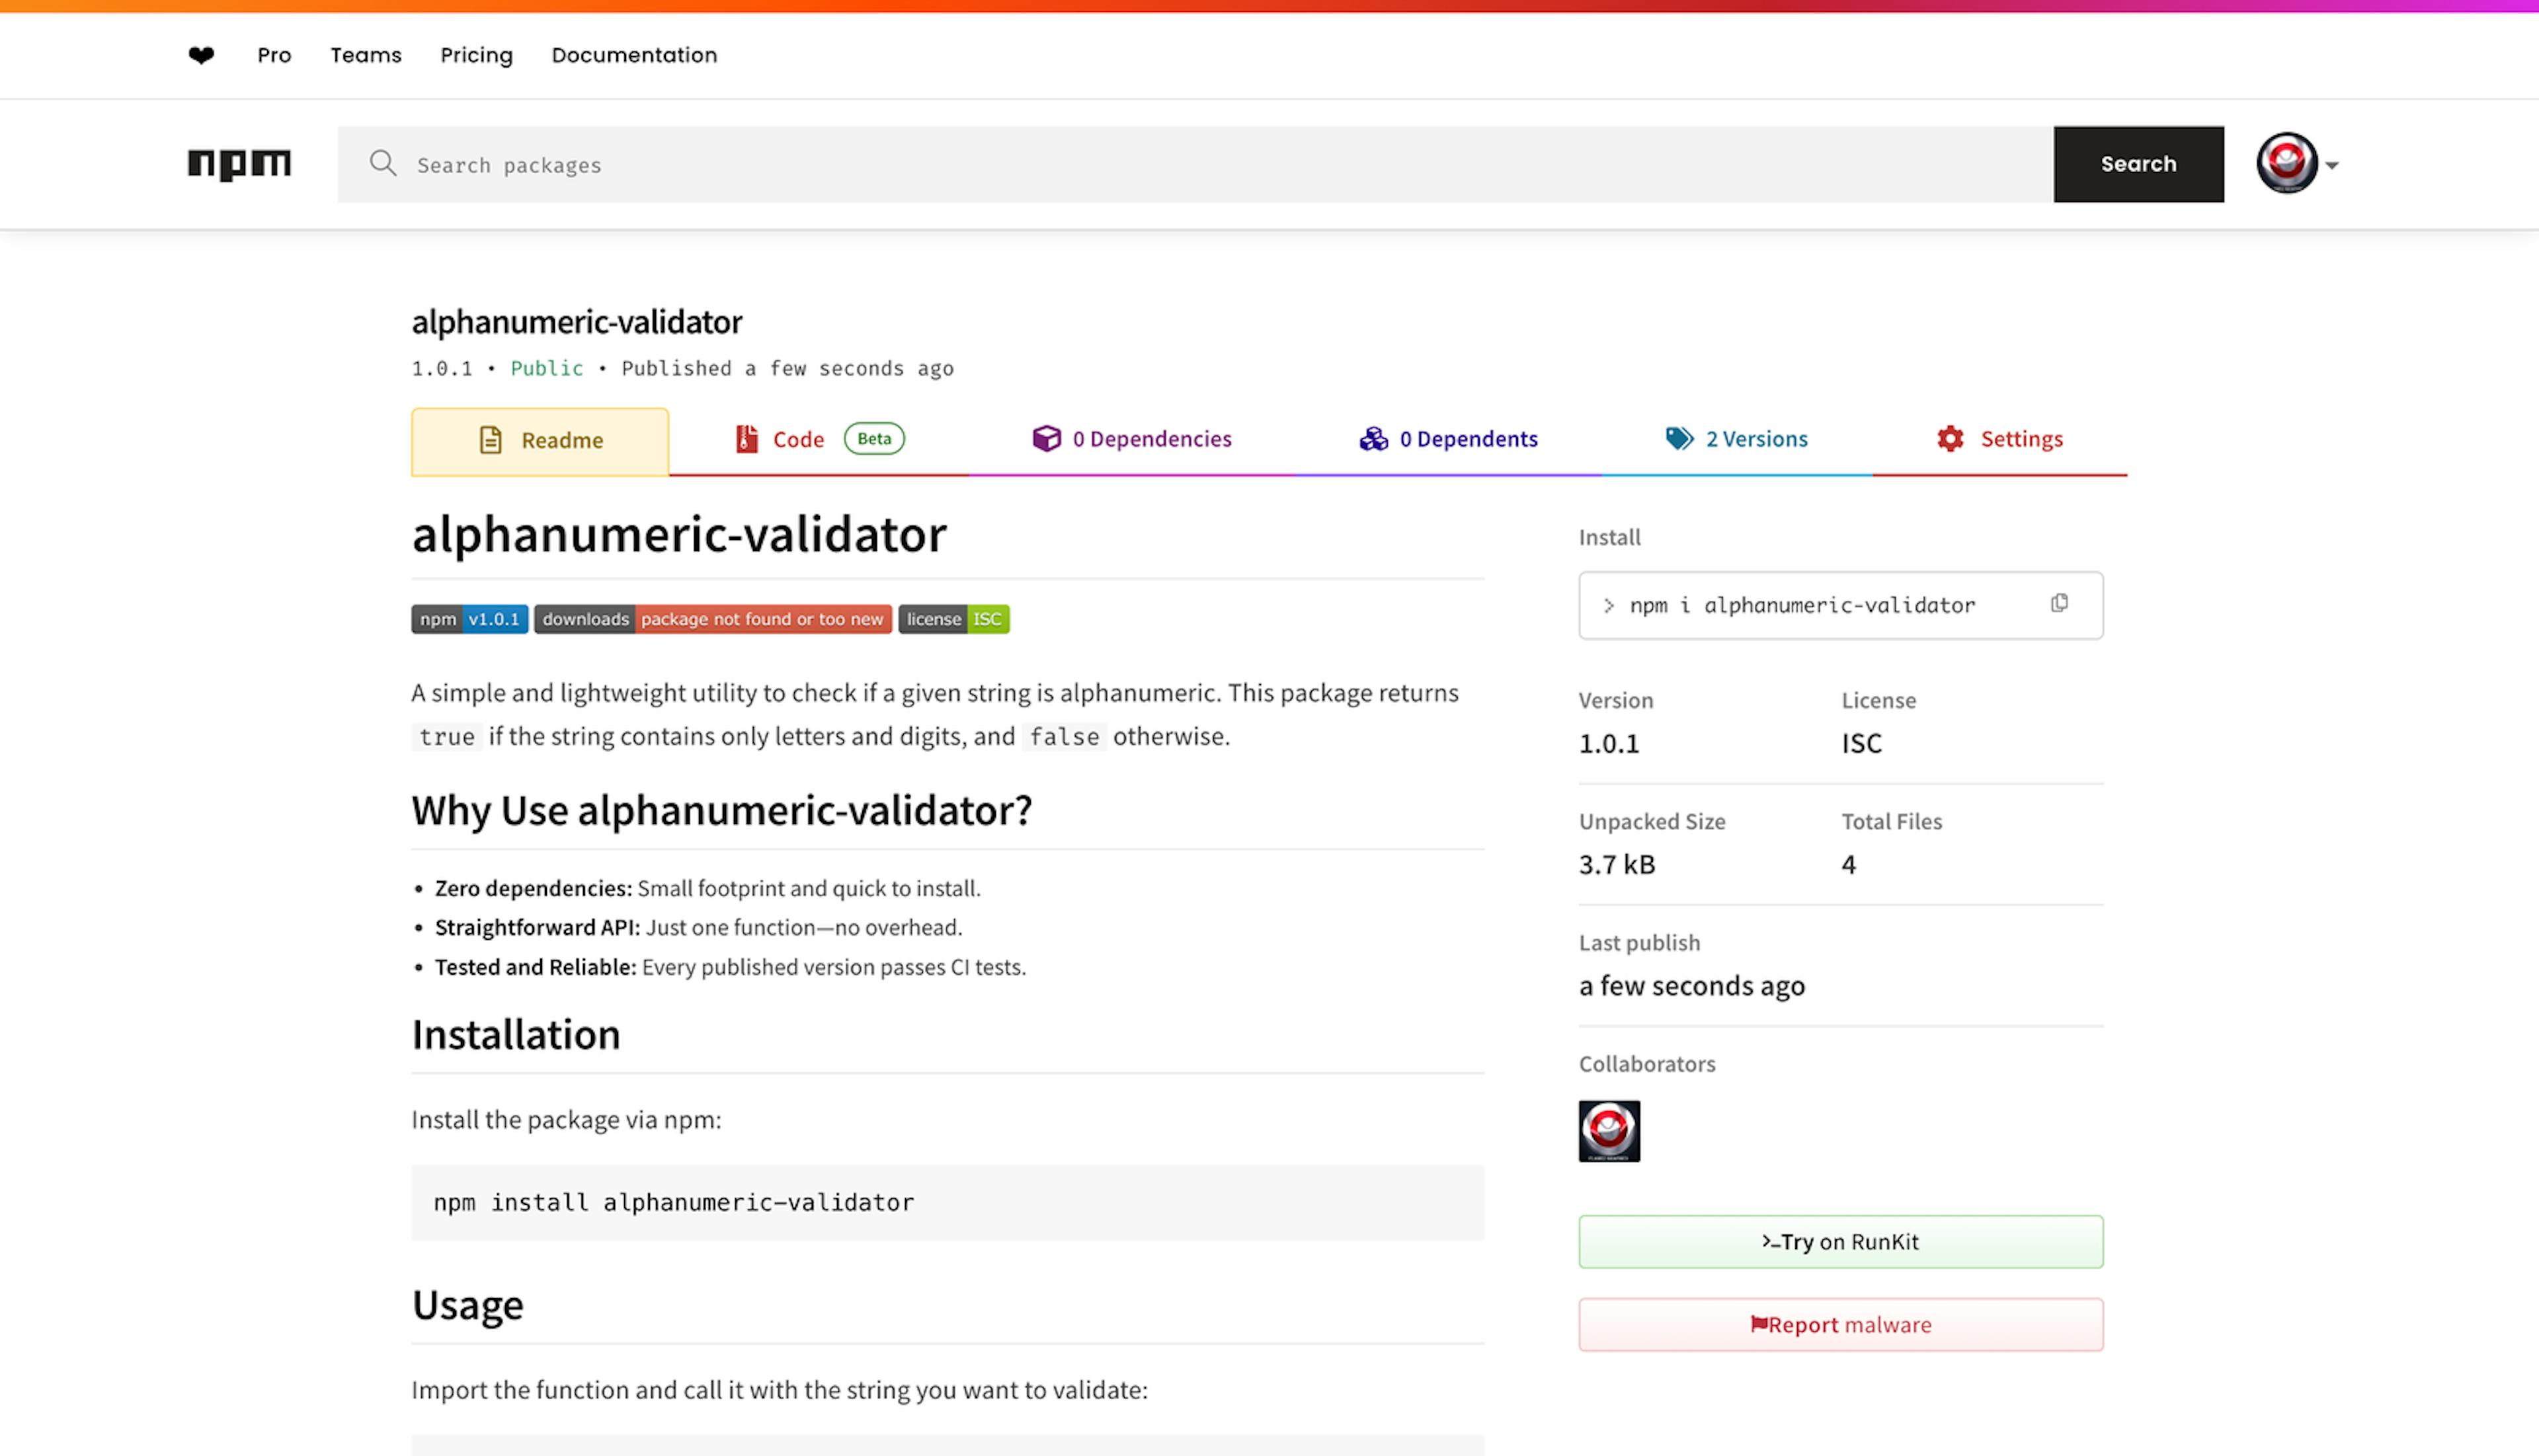Click the collaborator avatar thumbnail
This screenshot has height=1456, width=2539.
(1609, 1131)
